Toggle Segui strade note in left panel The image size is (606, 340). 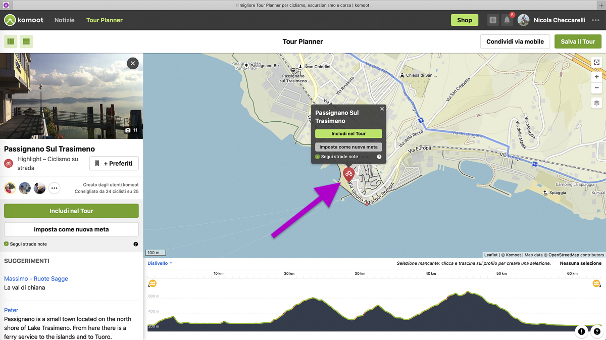pyautogui.click(x=7, y=244)
